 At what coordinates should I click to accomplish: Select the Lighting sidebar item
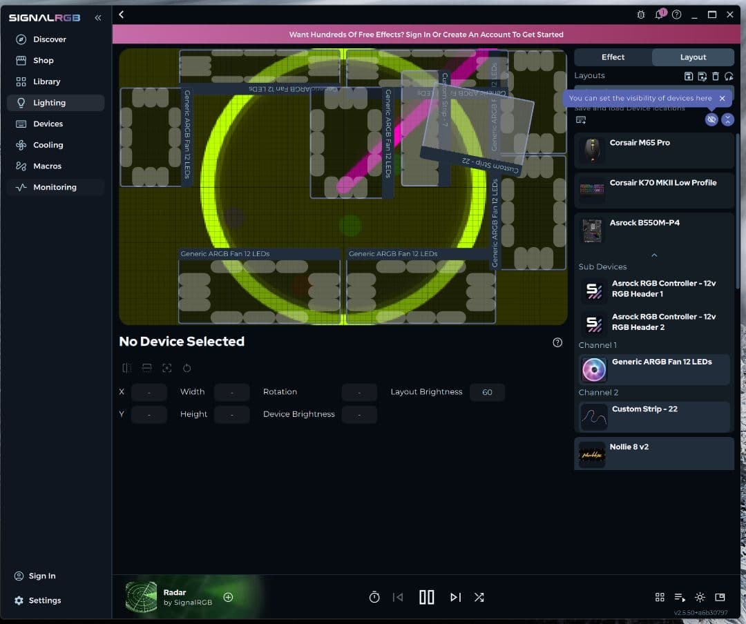click(55, 103)
